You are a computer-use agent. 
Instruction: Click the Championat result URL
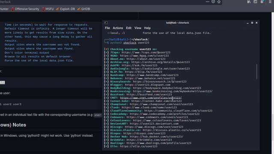(x=161, y=104)
